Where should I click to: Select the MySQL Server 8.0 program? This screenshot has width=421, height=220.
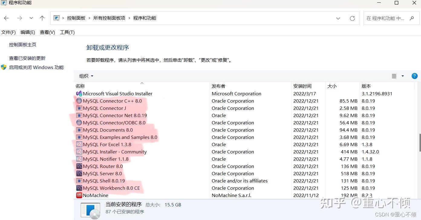[102, 173]
